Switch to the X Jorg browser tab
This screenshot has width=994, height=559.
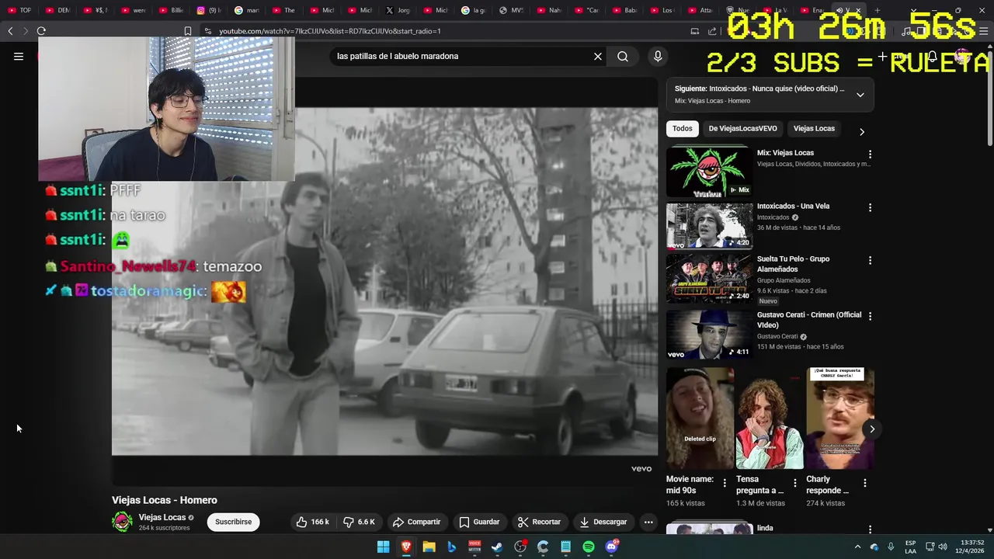[399, 10]
